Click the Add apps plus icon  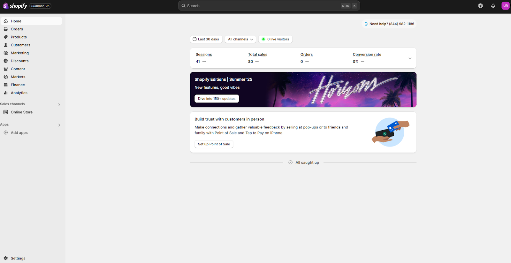(6, 132)
